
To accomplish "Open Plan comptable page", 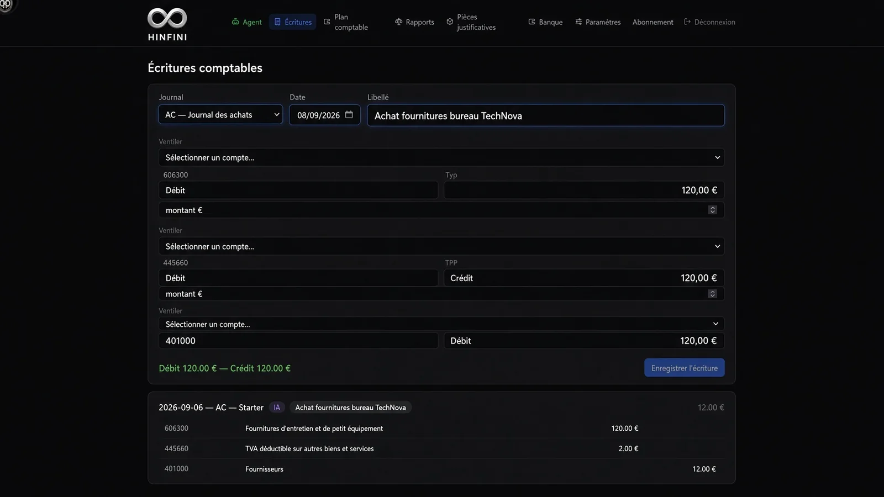I will [x=346, y=22].
